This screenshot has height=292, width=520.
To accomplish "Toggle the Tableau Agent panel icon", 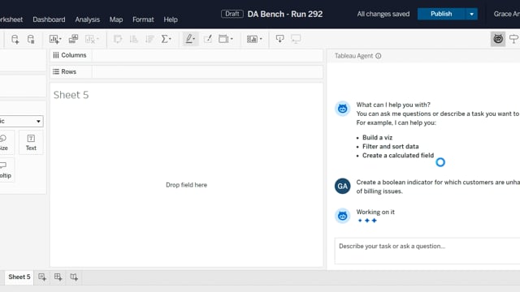I will tap(498, 39).
